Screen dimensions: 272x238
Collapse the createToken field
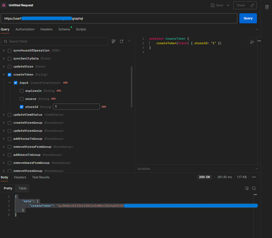(4, 74)
